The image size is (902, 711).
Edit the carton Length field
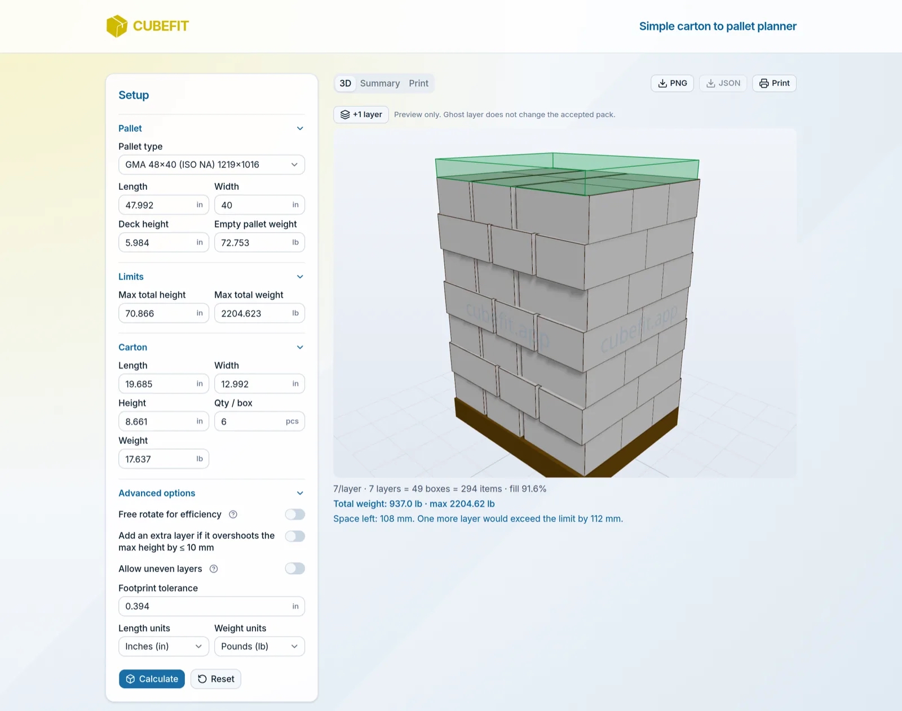tap(163, 384)
